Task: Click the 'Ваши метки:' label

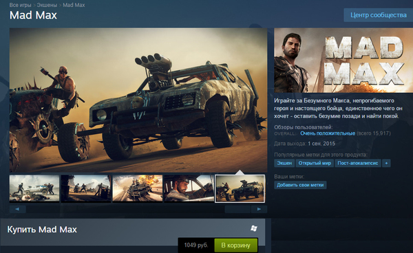Action: (x=289, y=177)
